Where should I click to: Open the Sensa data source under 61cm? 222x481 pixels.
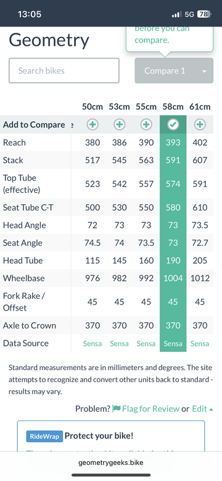[200, 343]
